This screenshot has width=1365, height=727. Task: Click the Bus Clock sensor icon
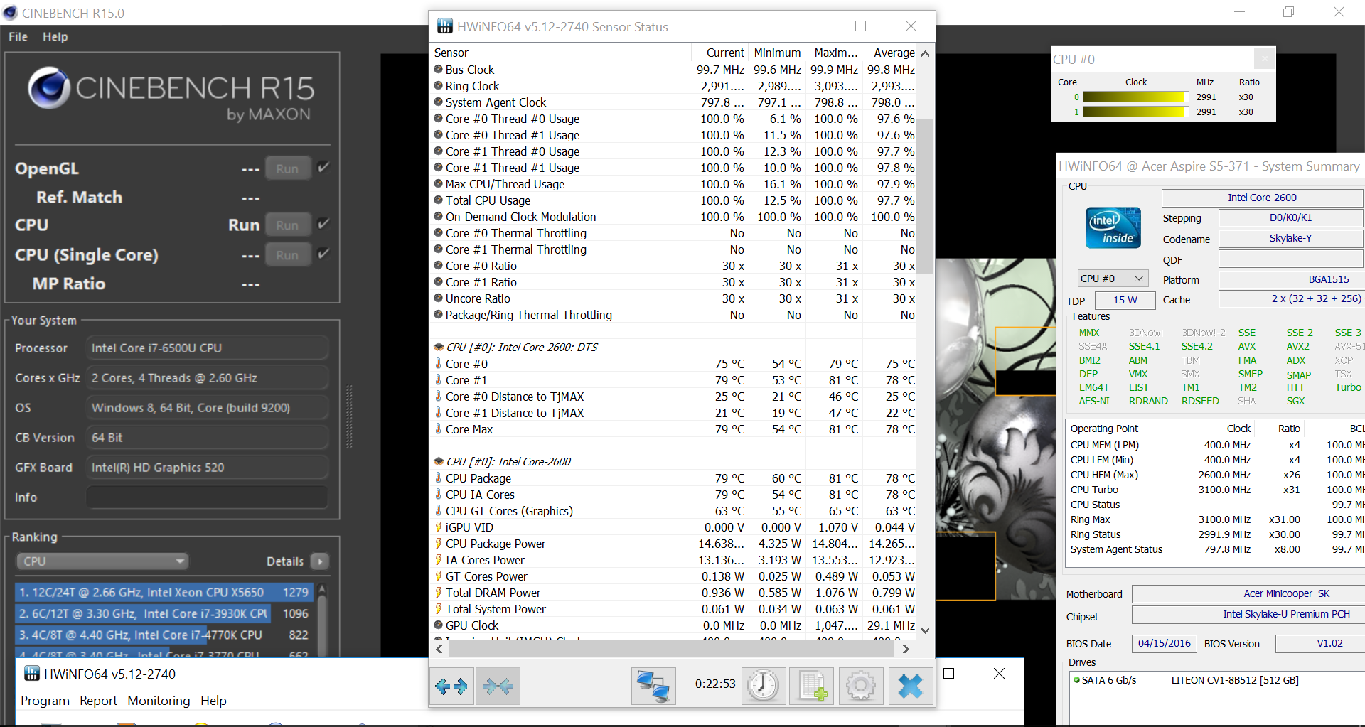click(439, 69)
